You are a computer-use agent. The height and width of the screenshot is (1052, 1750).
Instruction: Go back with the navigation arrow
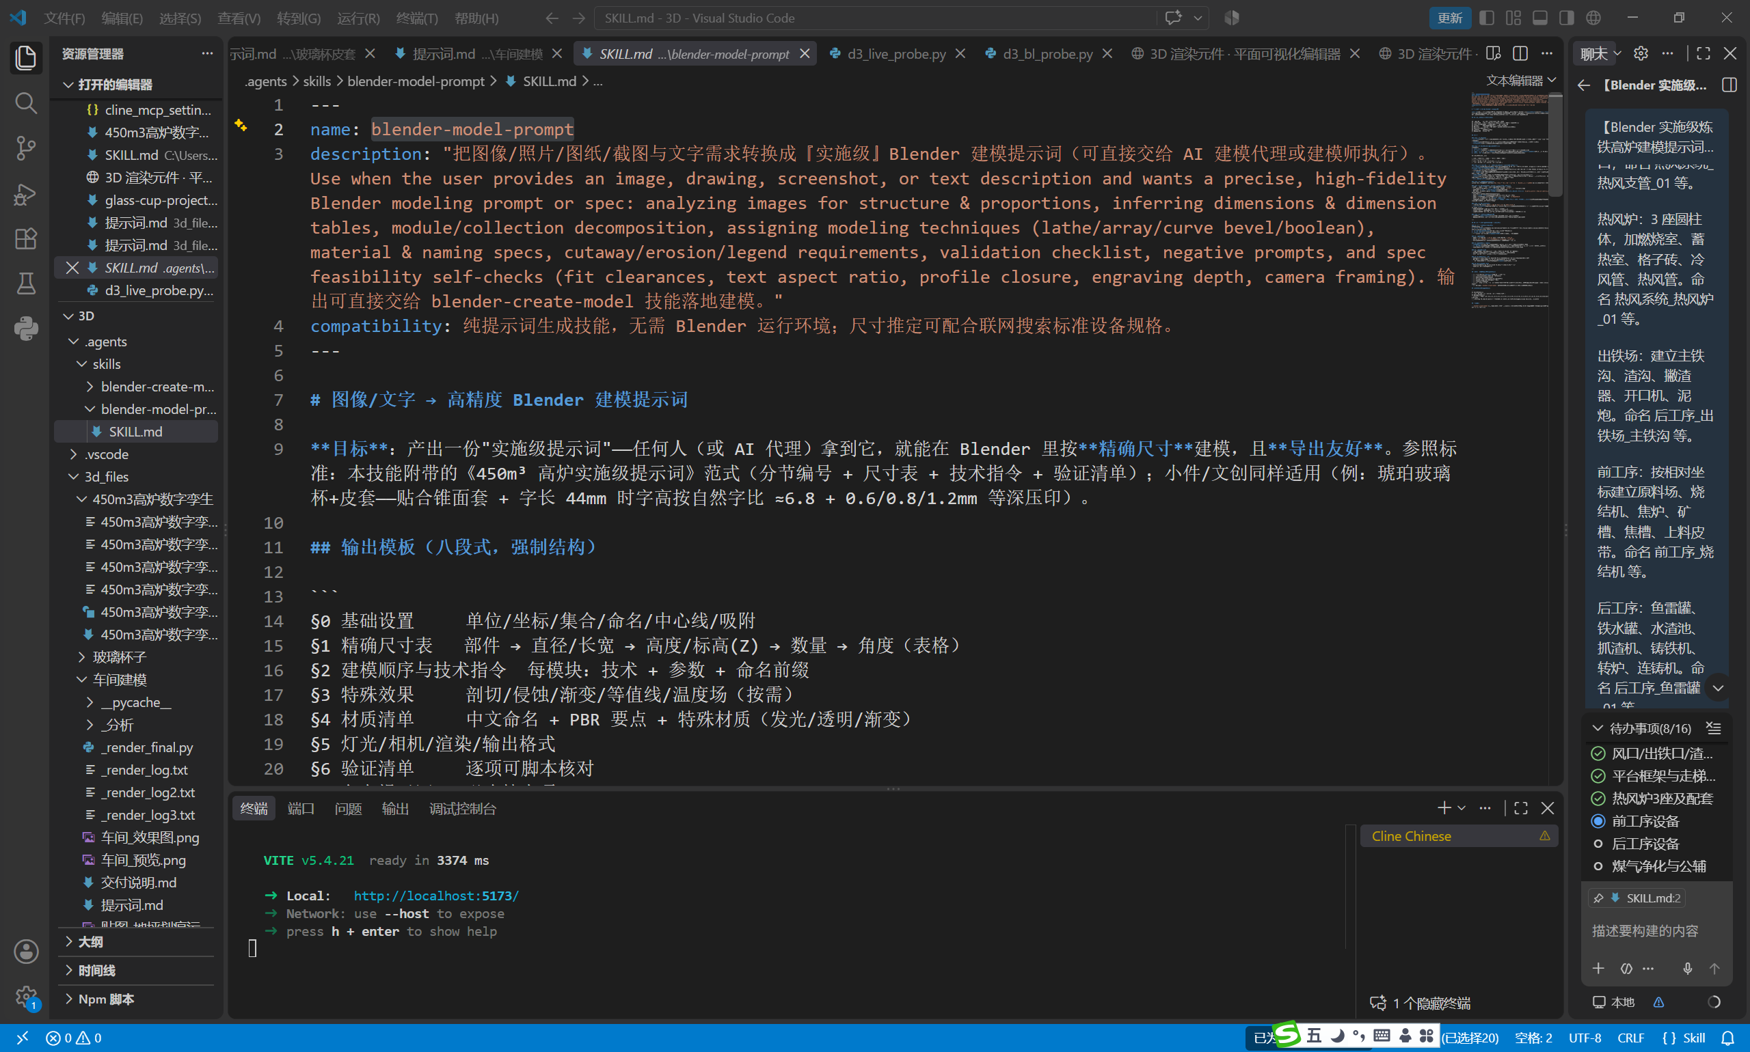[552, 18]
